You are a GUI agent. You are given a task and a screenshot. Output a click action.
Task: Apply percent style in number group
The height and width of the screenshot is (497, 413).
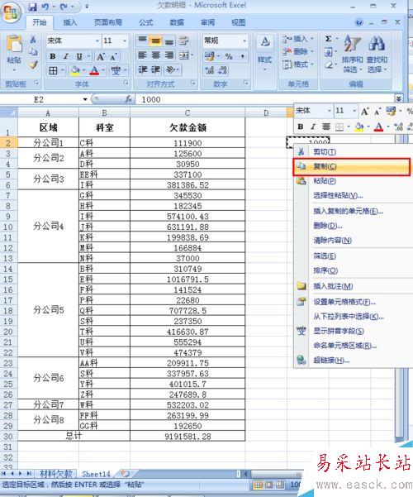[x=229, y=56]
